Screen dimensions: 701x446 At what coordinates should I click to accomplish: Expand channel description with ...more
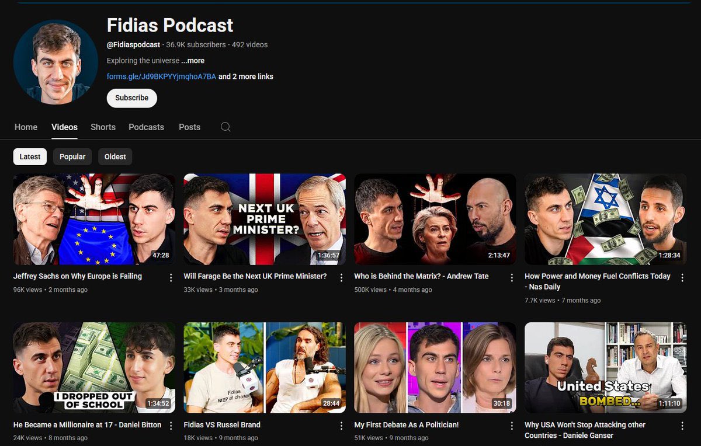193,61
